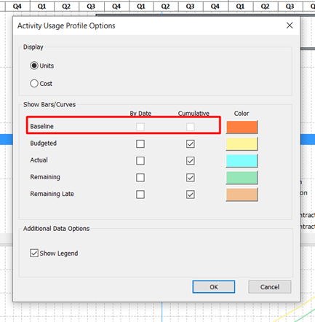The width and height of the screenshot is (315, 322).
Task: Check Actual By Date checkbox
Action: click(140, 160)
